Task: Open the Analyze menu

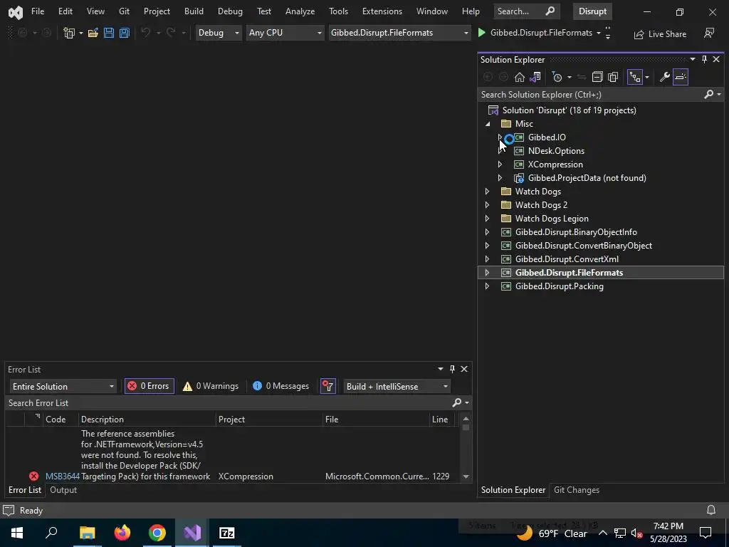Action: (x=300, y=11)
